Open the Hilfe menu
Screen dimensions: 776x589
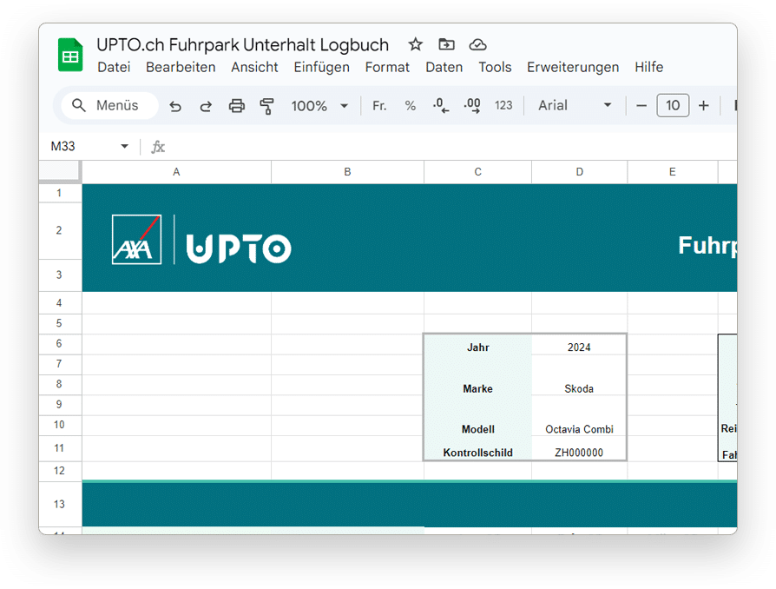pos(648,67)
